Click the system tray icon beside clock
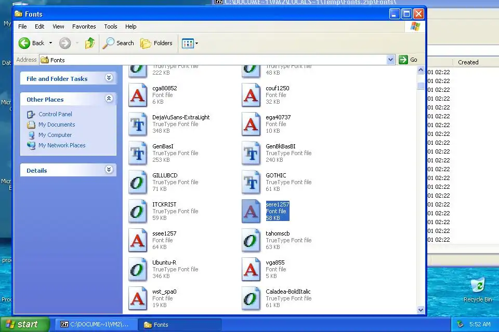Image resolution: width=499 pixels, height=332 pixels. click(x=460, y=324)
